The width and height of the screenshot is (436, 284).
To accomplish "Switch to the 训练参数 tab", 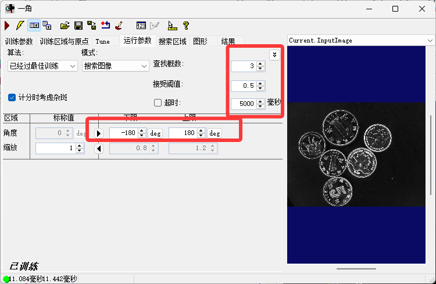I will click(x=19, y=41).
